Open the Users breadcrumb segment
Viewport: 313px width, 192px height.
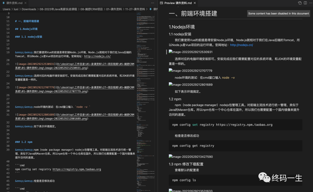tap(6, 9)
